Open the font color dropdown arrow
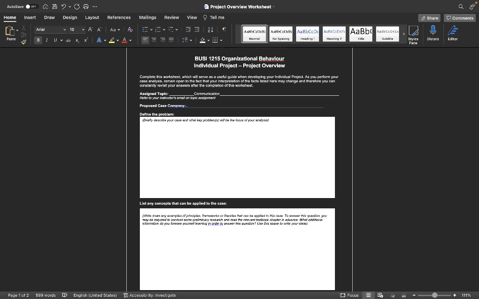 point(131,40)
